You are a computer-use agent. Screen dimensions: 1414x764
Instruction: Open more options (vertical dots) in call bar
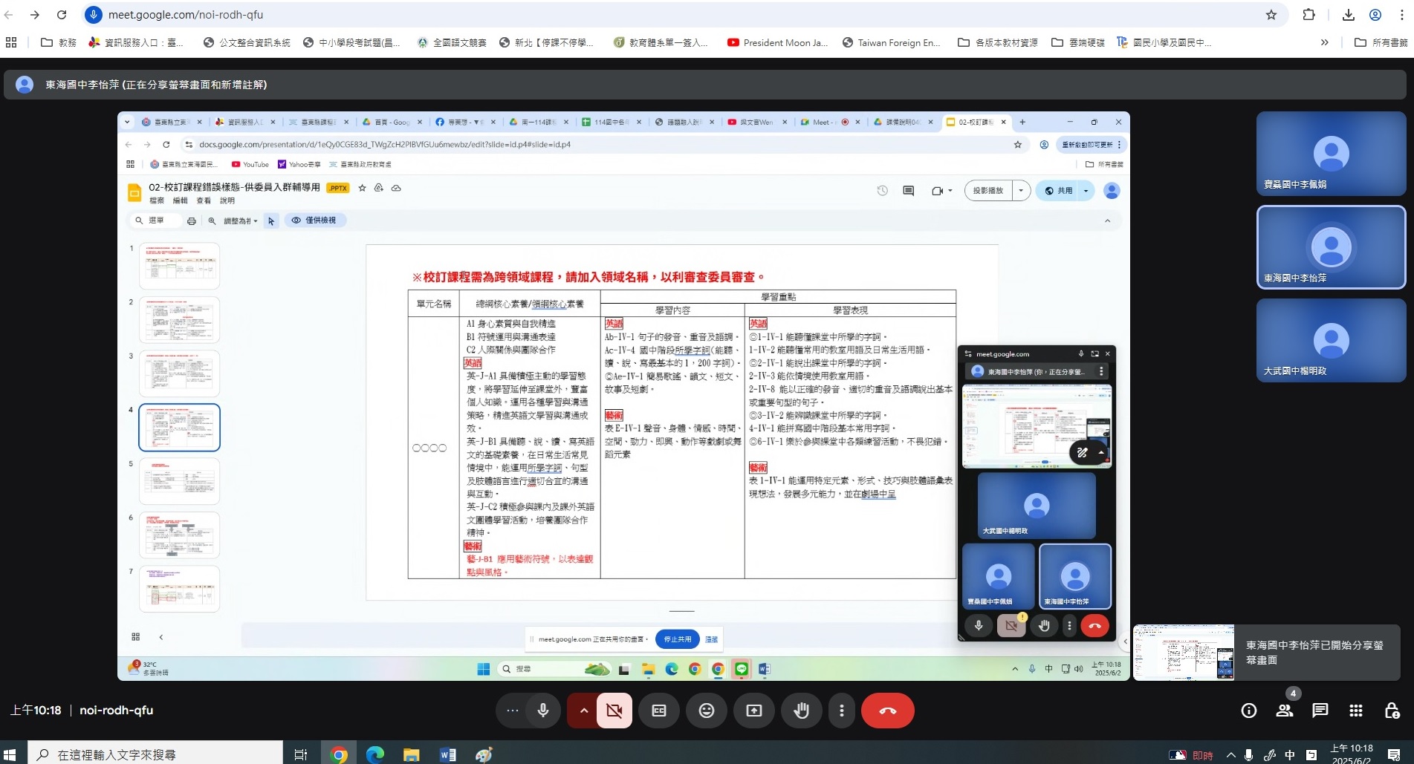841,711
